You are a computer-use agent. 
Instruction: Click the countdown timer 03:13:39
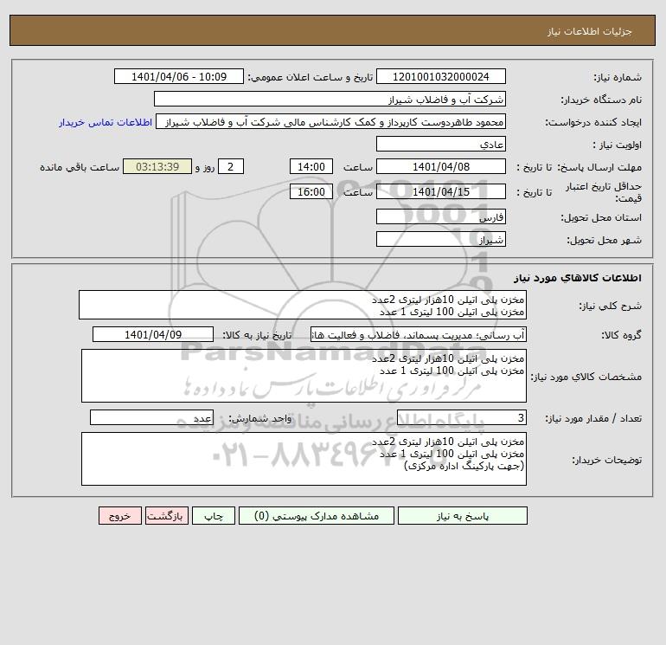tap(157, 167)
